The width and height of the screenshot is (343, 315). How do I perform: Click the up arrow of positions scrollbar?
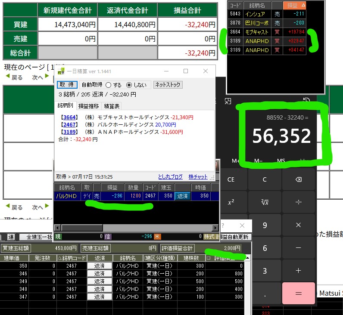click(x=247, y=258)
